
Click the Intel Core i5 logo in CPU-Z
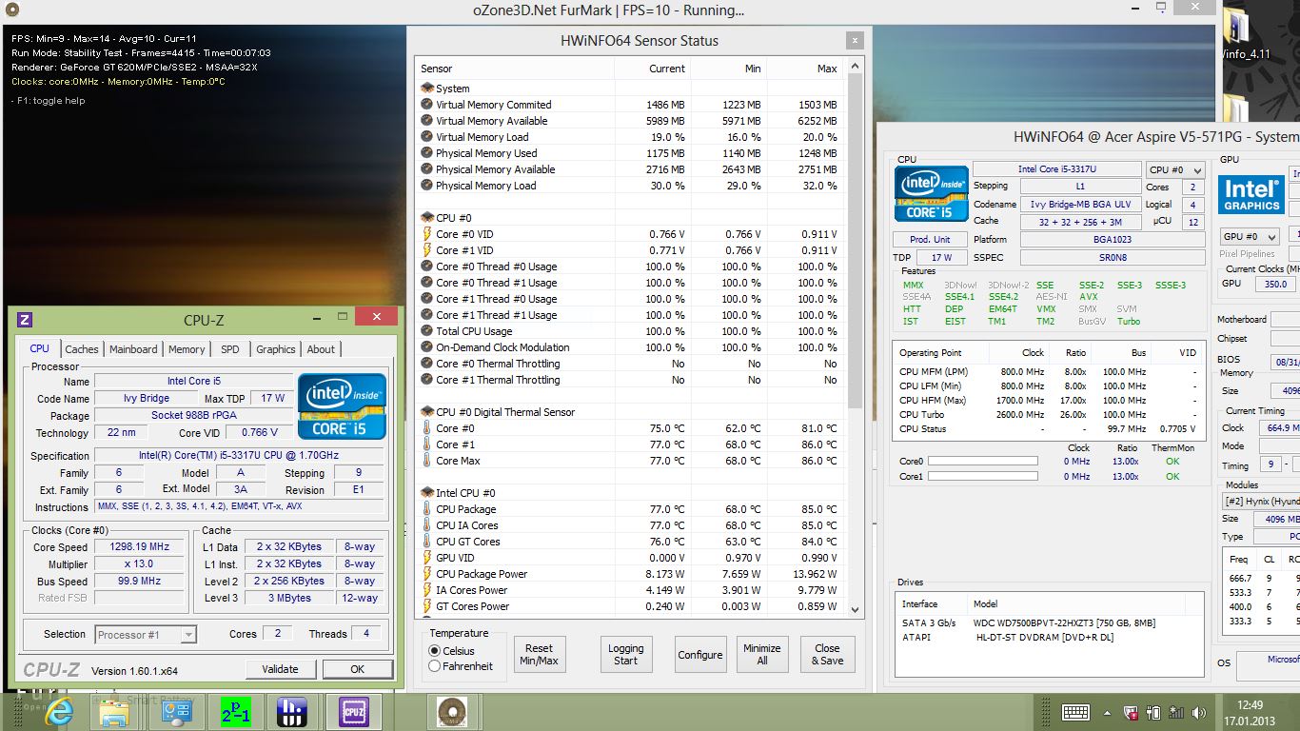coord(342,406)
